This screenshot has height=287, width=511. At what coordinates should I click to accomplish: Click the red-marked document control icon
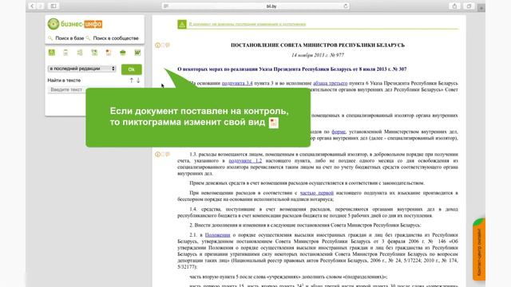pos(109,53)
